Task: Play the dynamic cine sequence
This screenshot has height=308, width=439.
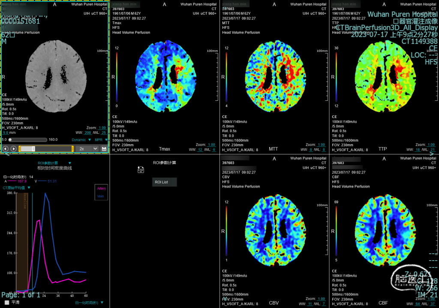Action: click(13, 149)
